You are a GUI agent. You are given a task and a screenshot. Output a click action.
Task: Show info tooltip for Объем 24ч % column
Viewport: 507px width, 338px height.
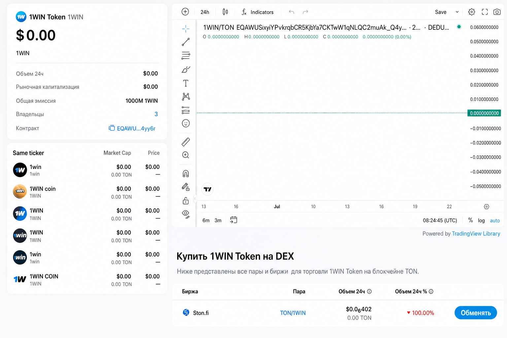pyautogui.click(x=431, y=291)
